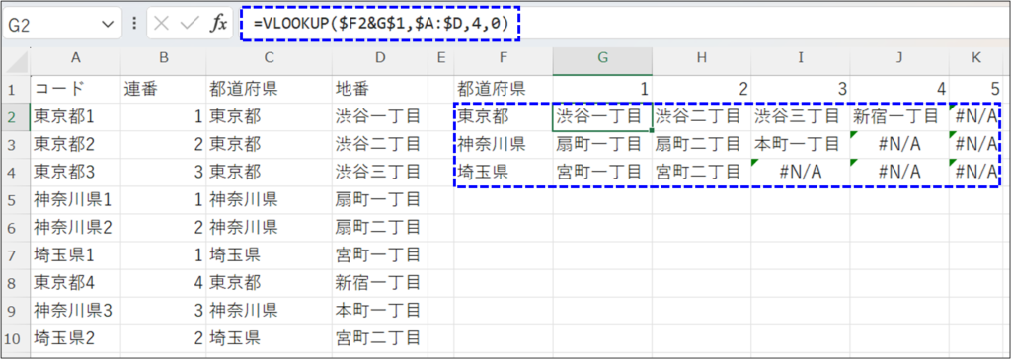
Task: Click cell F2 containing 東京都
Action: tap(503, 116)
